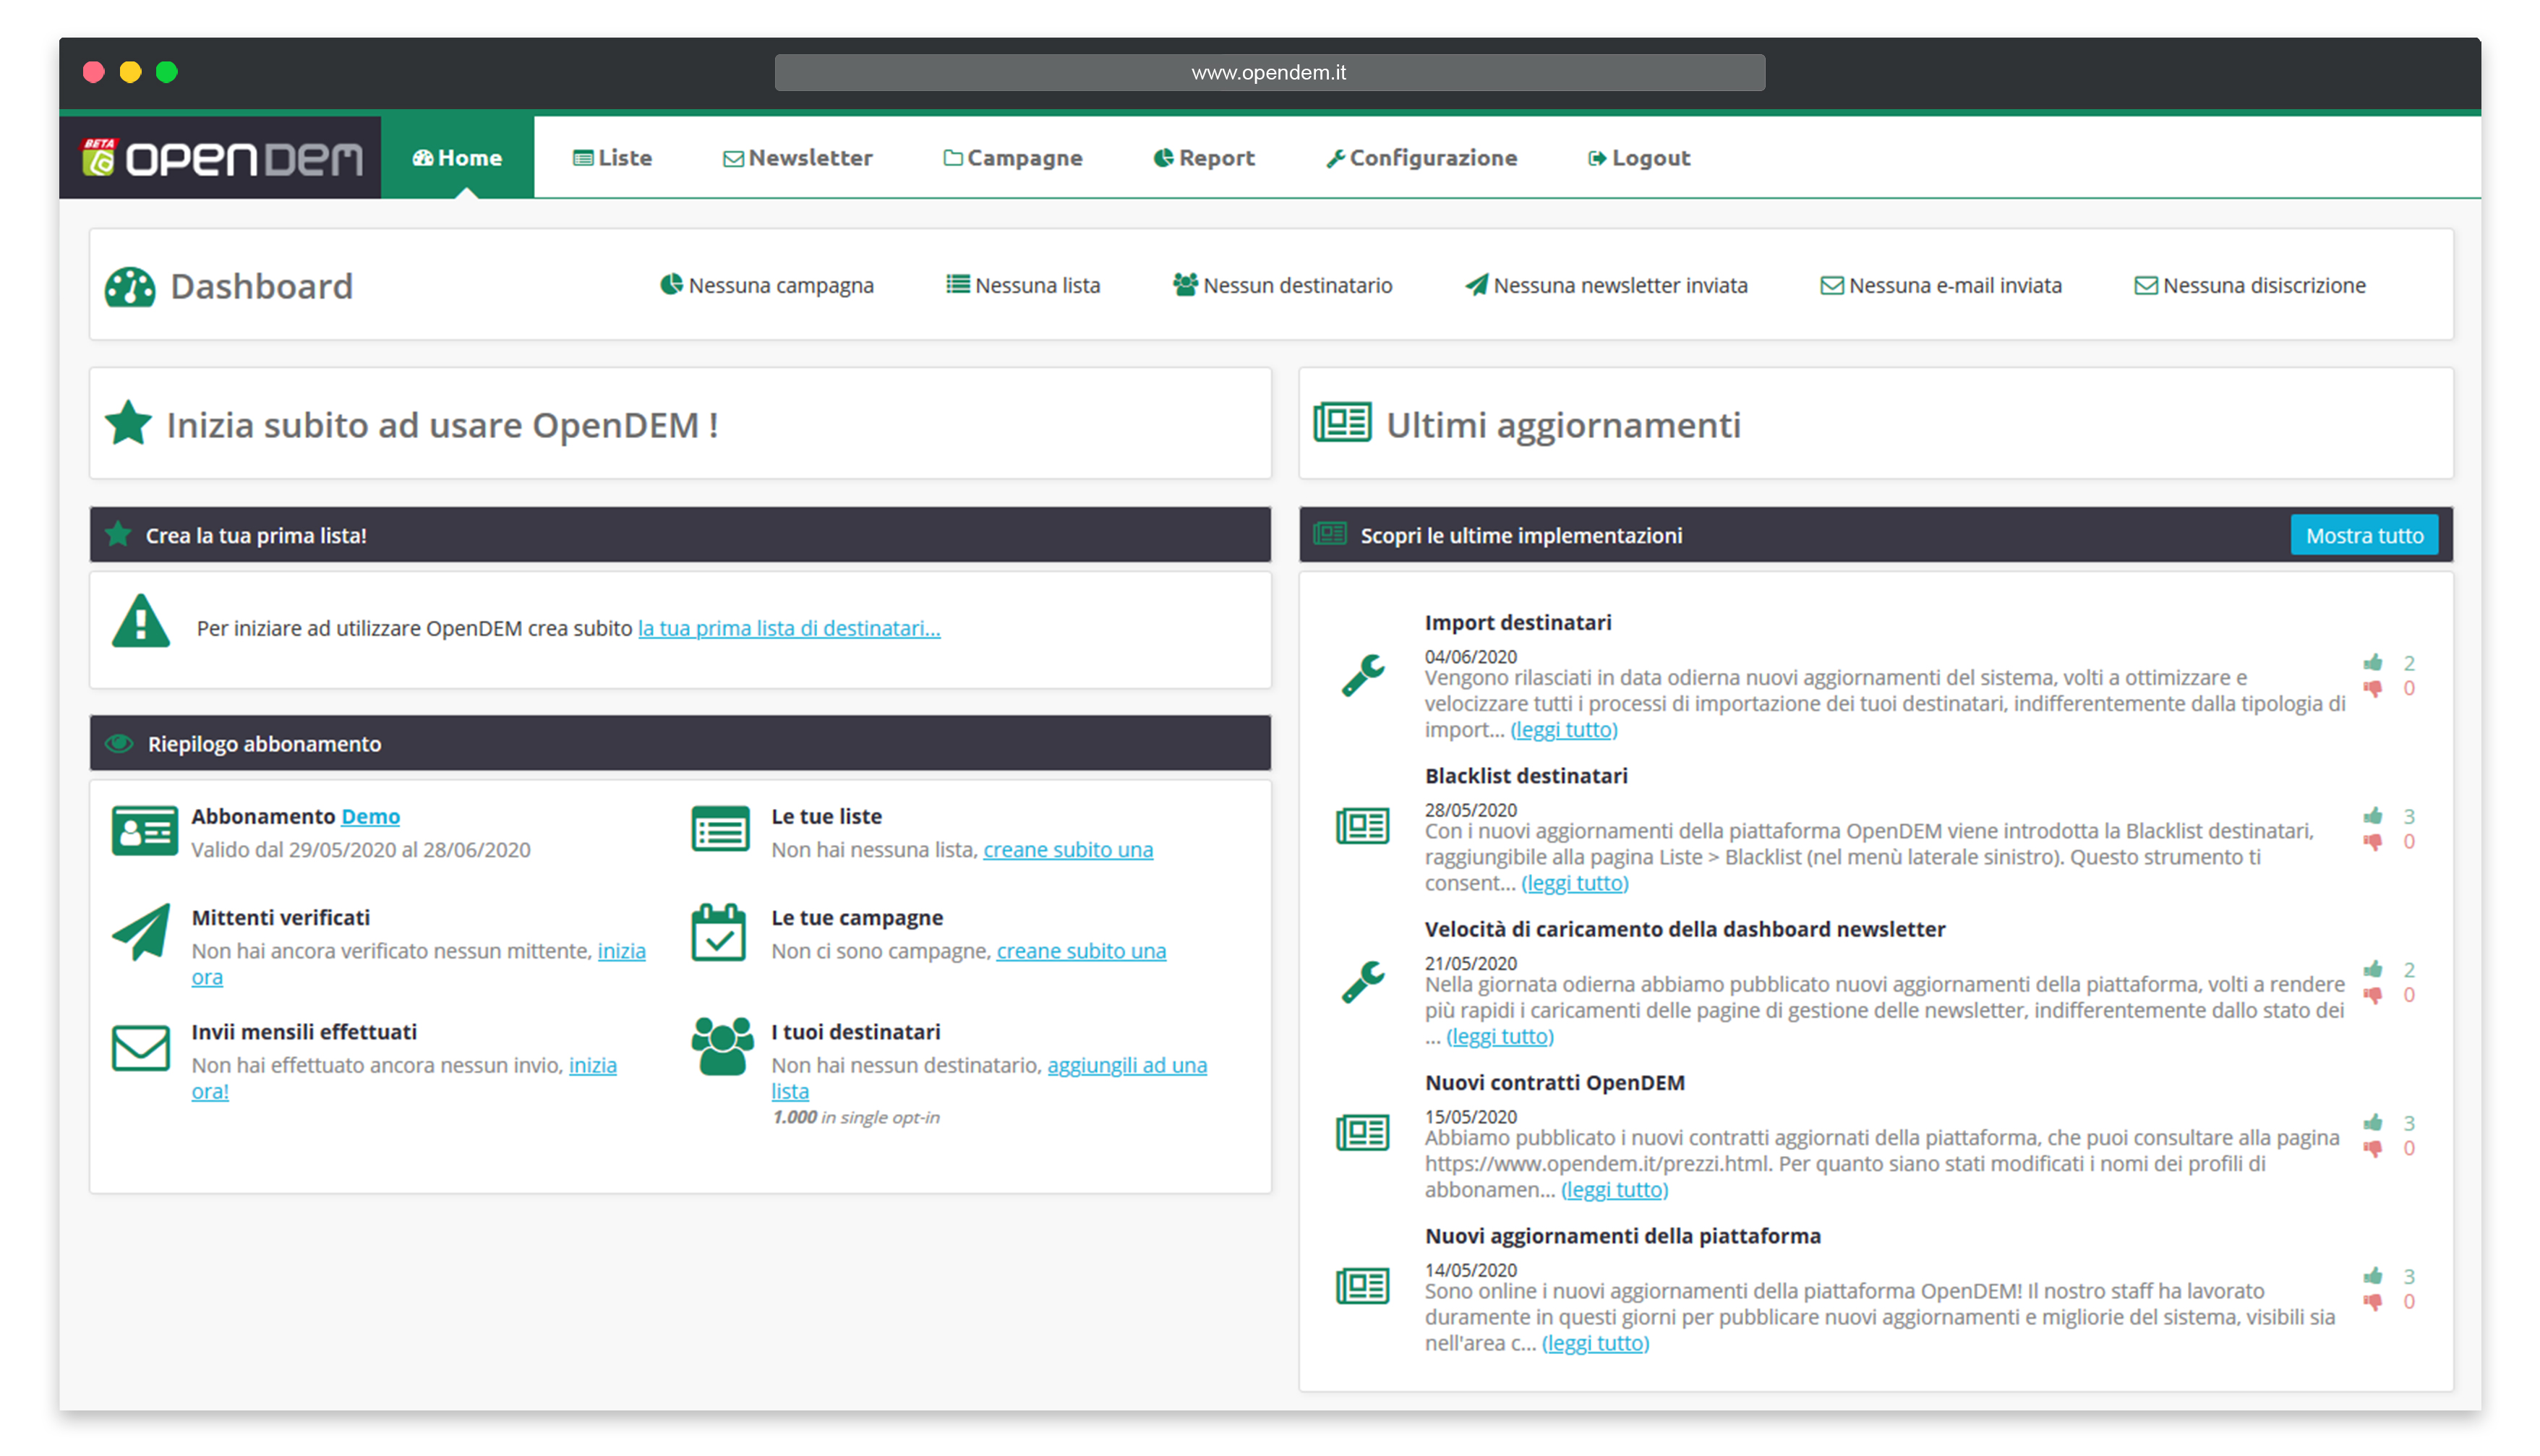
Task: Click the paper plane icon beside Mittenti verificati
Action: (142, 932)
